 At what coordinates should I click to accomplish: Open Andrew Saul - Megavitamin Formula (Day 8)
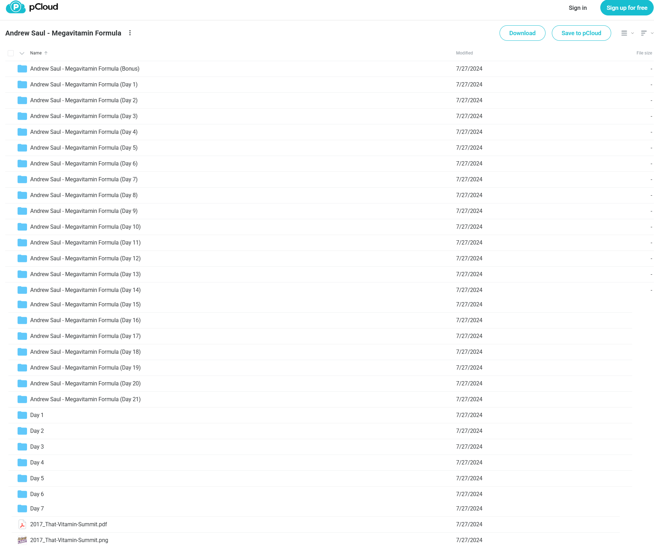(84, 195)
